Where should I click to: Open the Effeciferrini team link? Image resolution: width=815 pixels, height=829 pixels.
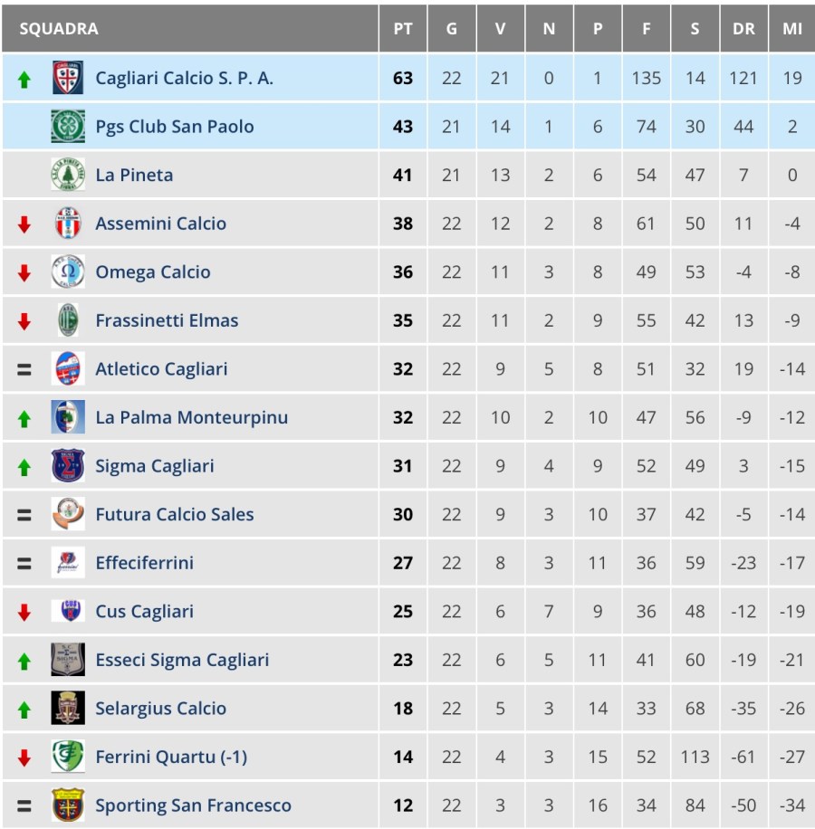pos(145,563)
